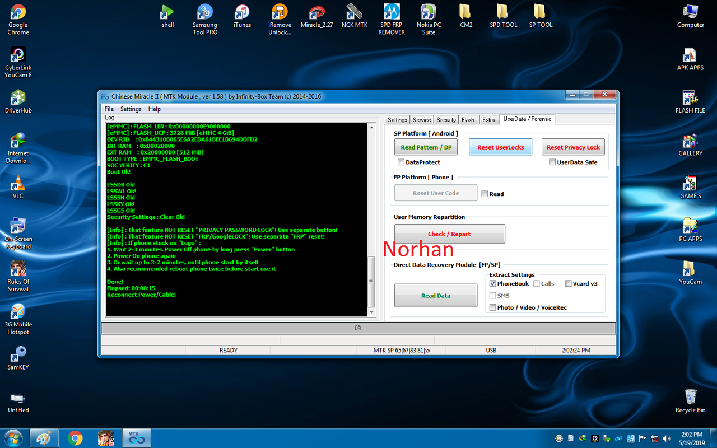Open the APK APPS desktop shortcut

[690, 59]
